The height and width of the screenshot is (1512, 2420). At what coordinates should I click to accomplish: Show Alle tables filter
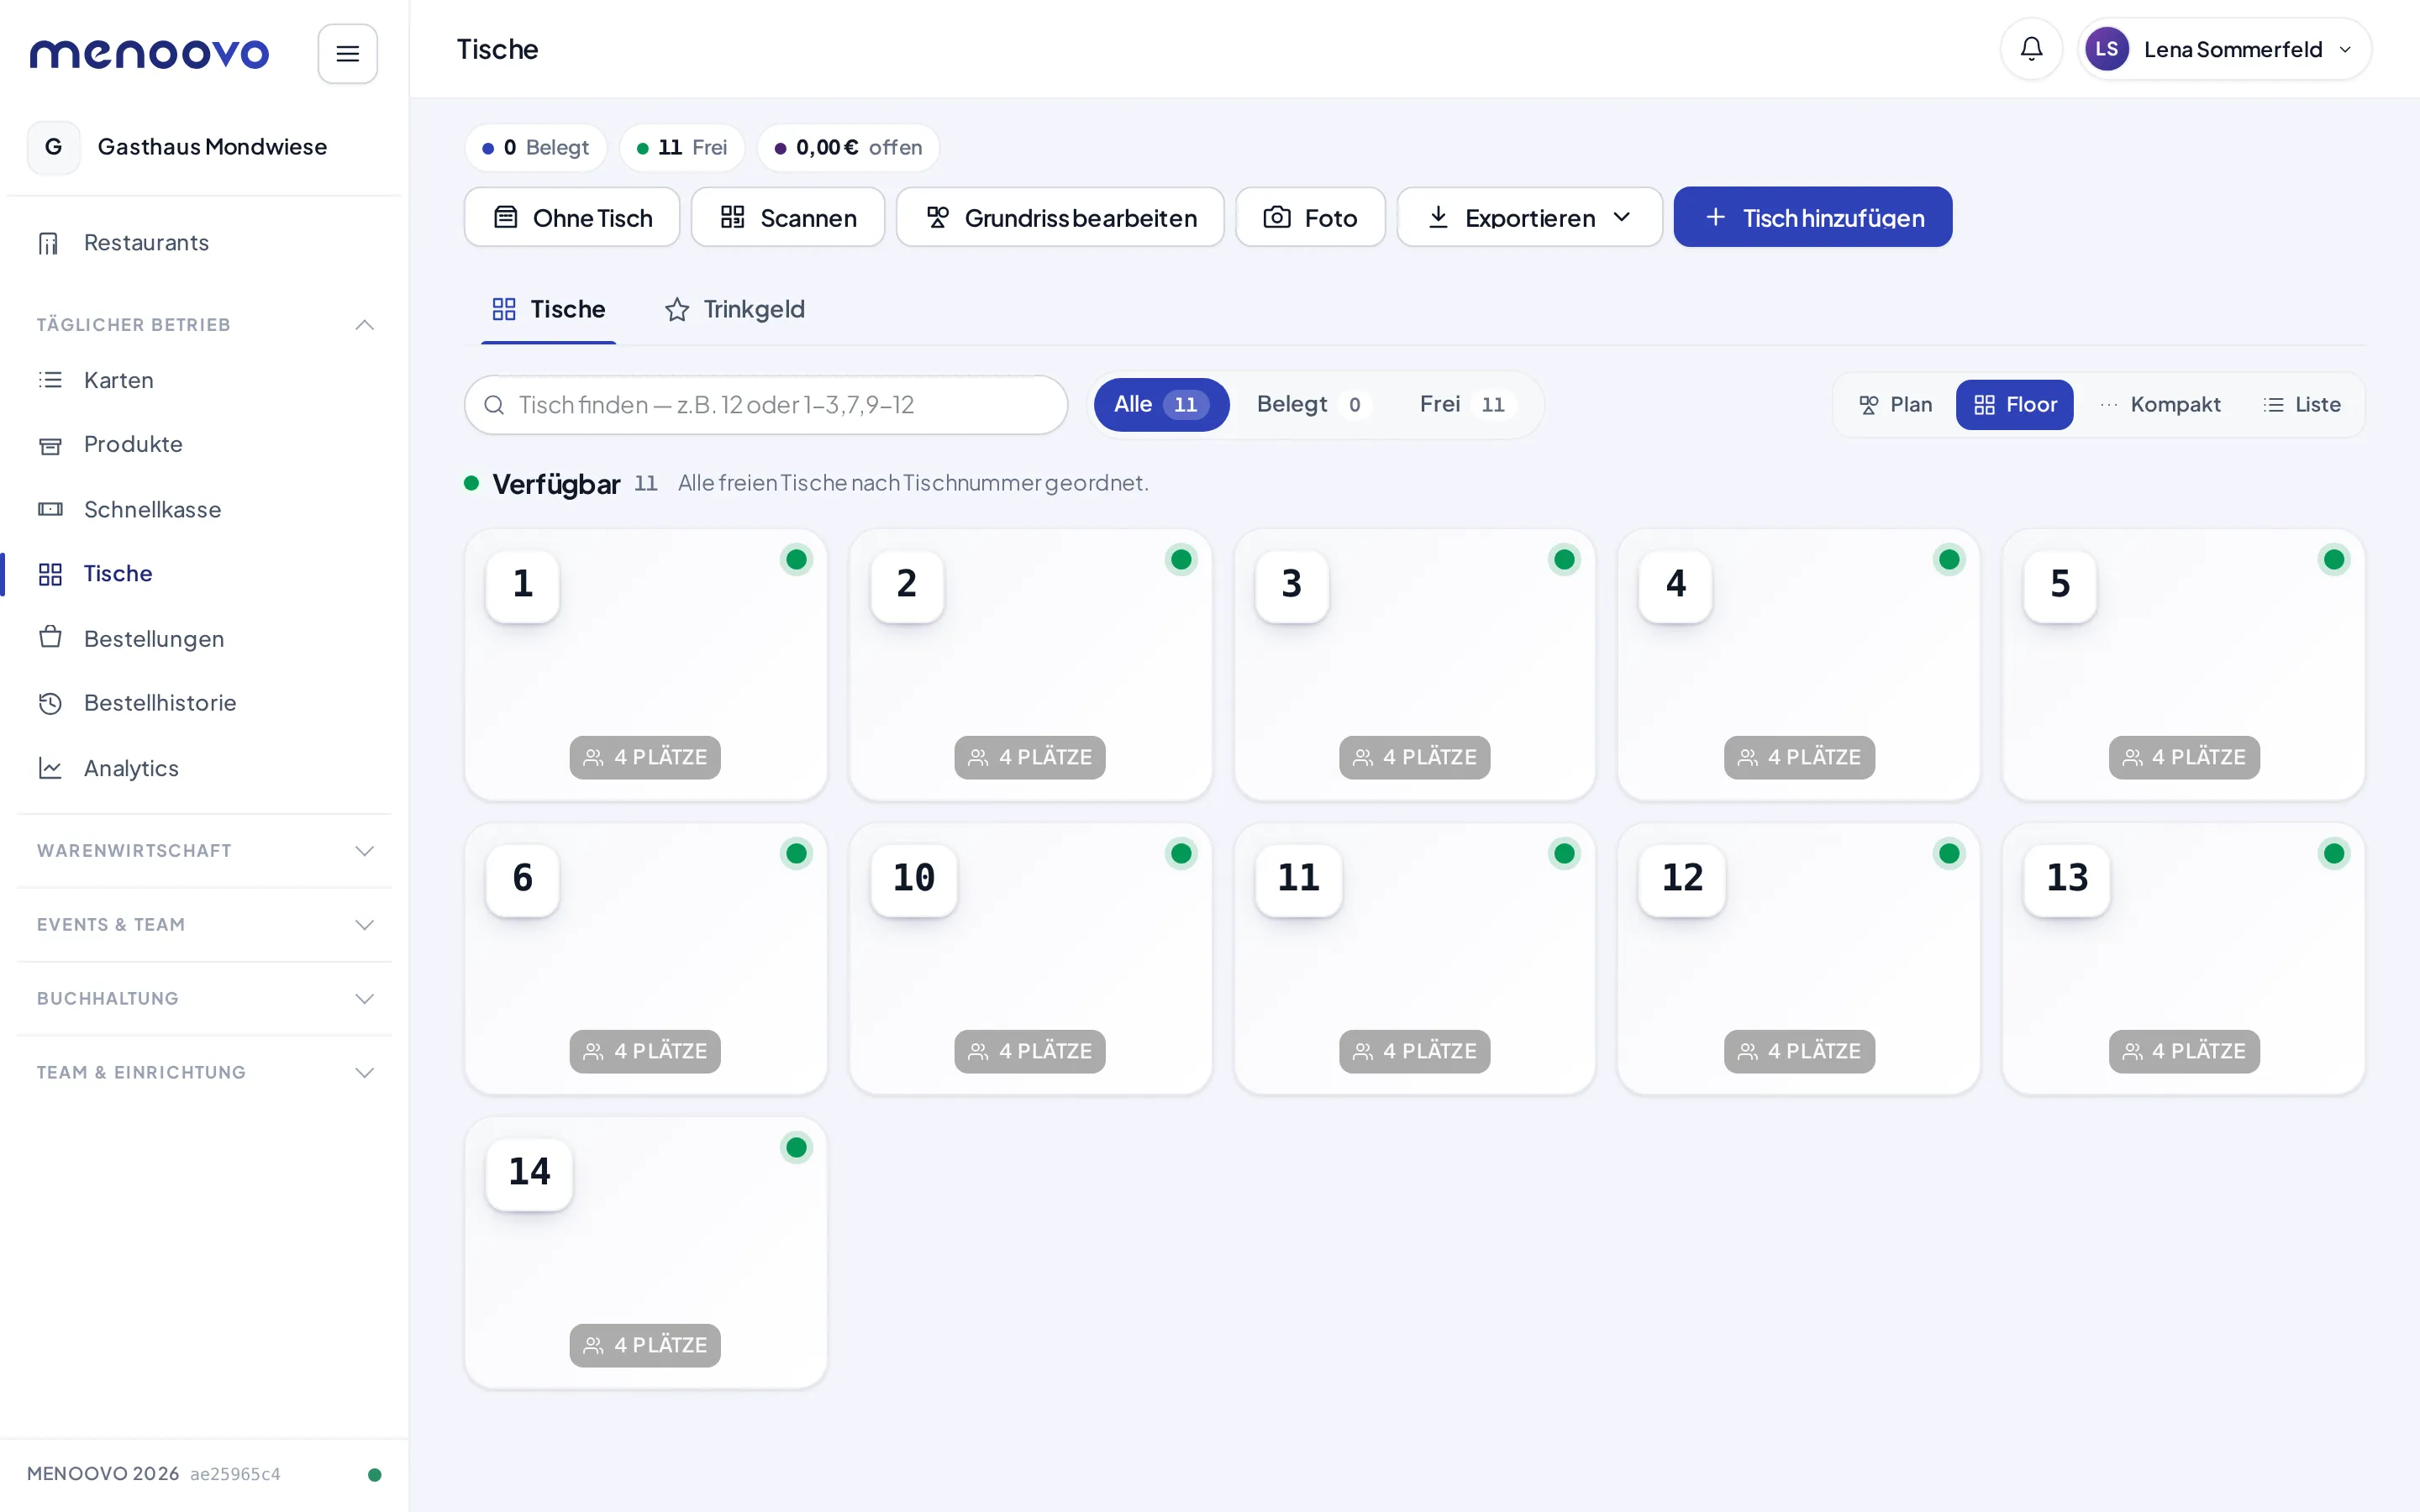click(1161, 404)
